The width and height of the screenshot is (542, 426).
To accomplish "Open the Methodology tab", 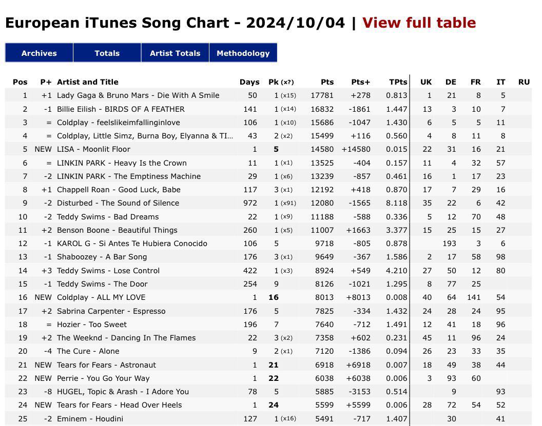I will pyautogui.click(x=243, y=53).
